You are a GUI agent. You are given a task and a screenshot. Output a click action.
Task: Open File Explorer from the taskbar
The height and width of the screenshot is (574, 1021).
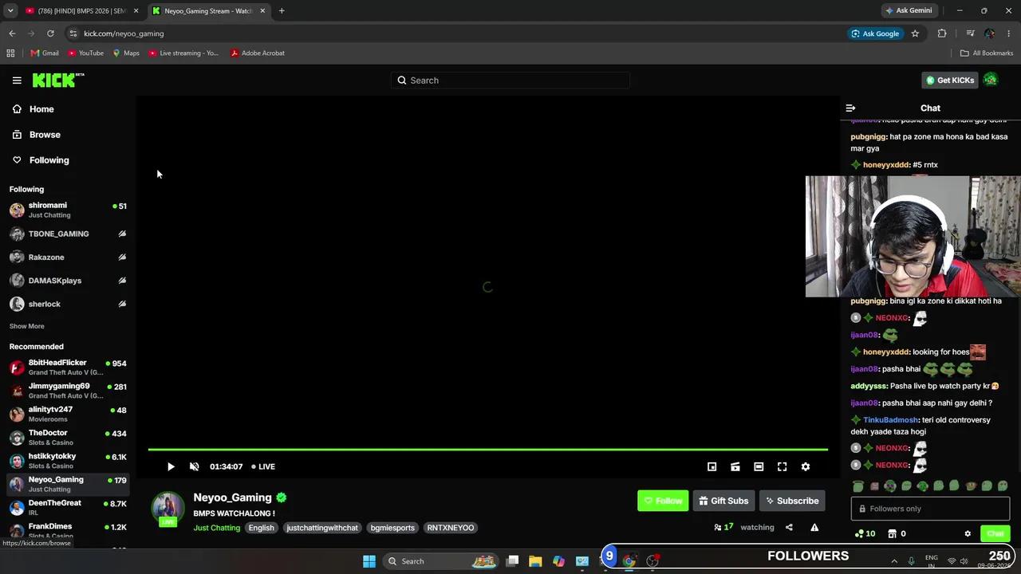pos(535,561)
